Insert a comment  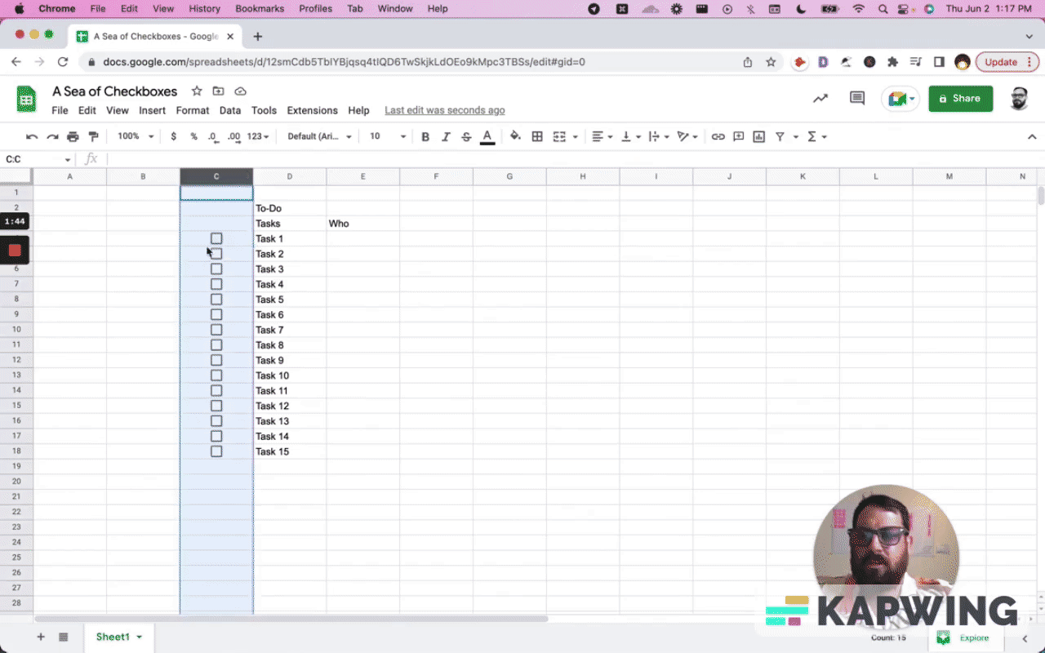pyautogui.click(x=739, y=137)
